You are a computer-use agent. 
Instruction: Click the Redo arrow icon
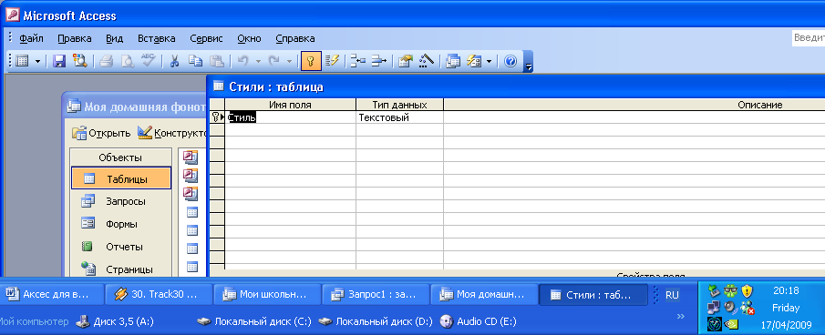click(x=274, y=61)
